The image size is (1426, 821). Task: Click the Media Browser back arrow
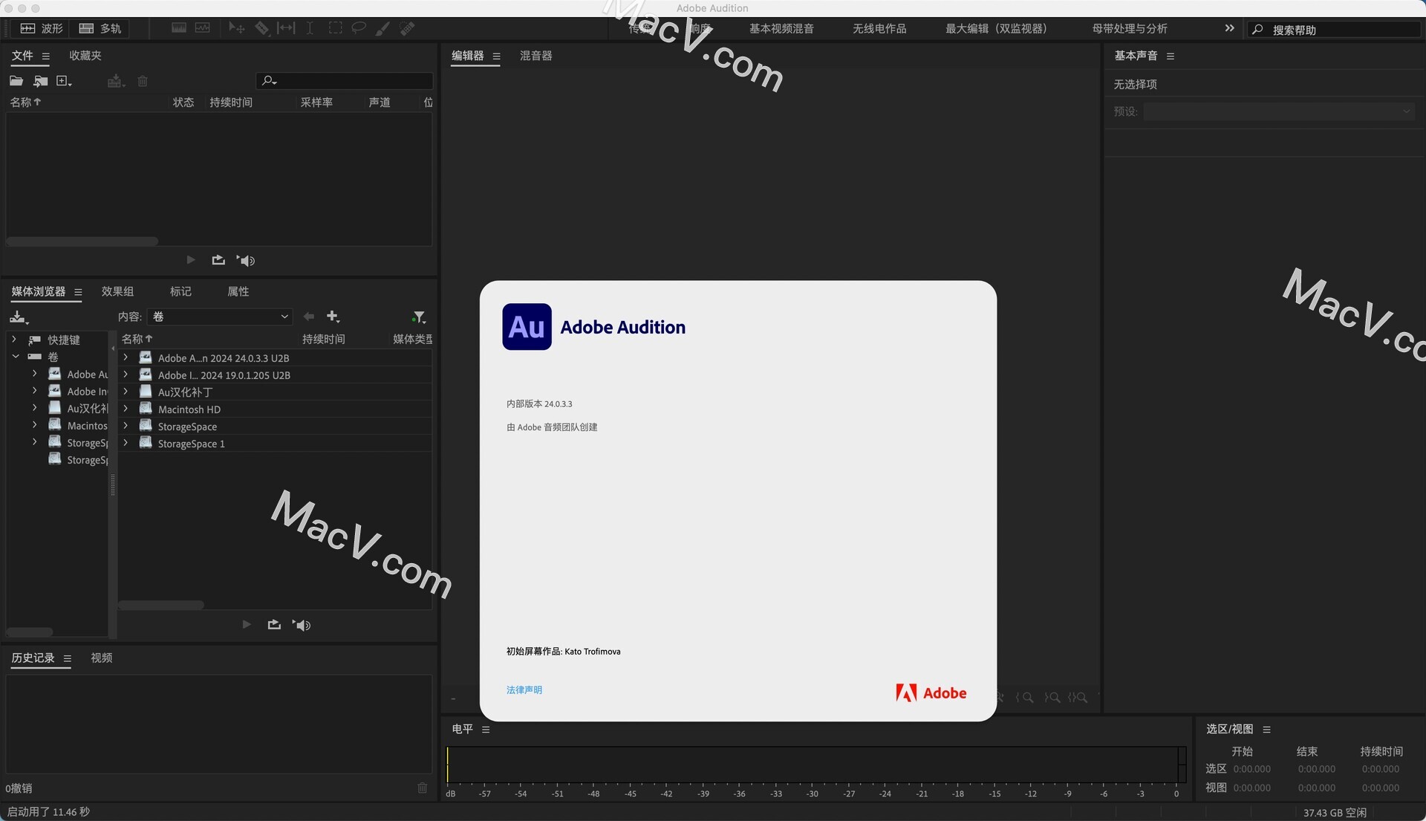309,317
